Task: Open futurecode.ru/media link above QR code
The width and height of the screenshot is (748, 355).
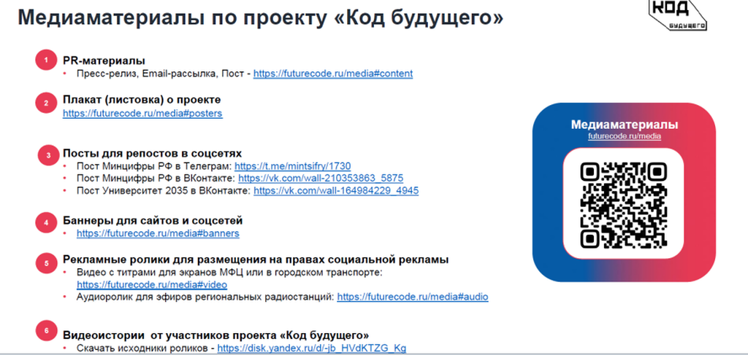Action: point(625,136)
